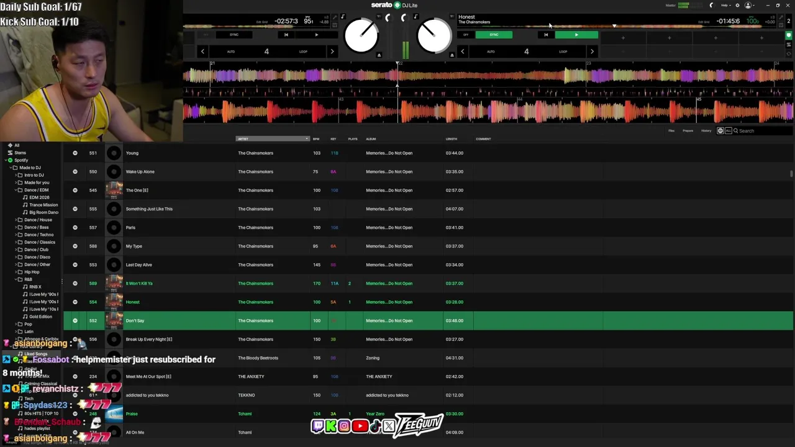795x447 pixels.
Task: Open the Prepare panel
Action: (x=688, y=131)
